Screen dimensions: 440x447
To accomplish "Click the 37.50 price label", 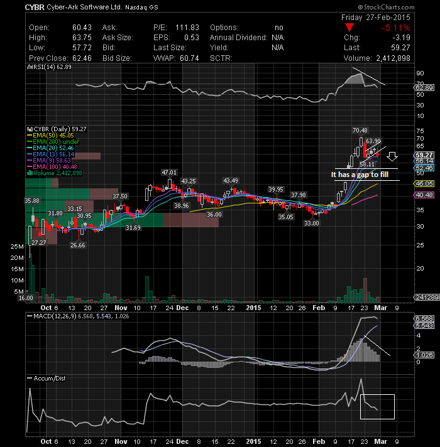I will click(x=120, y=196).
